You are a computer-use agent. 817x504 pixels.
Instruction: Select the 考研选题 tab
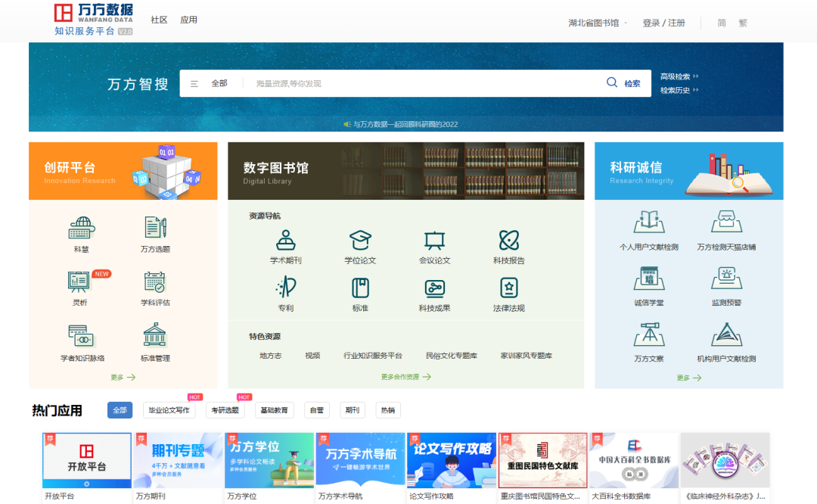point(225,410)
